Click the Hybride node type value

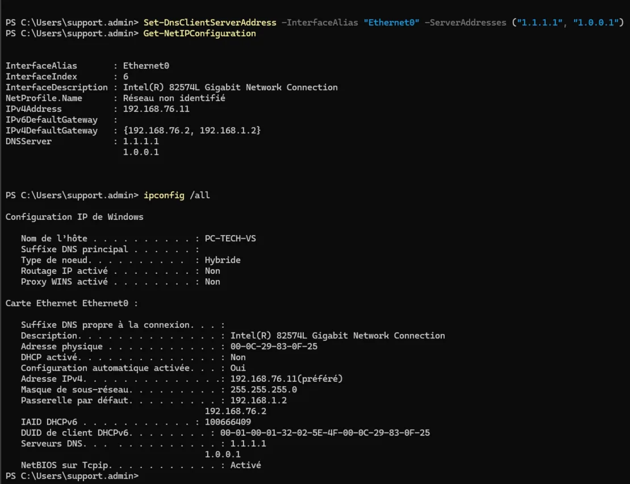223,260
